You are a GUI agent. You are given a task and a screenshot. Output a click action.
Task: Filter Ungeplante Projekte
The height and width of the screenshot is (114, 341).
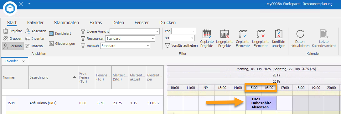(x=225, y=39)
